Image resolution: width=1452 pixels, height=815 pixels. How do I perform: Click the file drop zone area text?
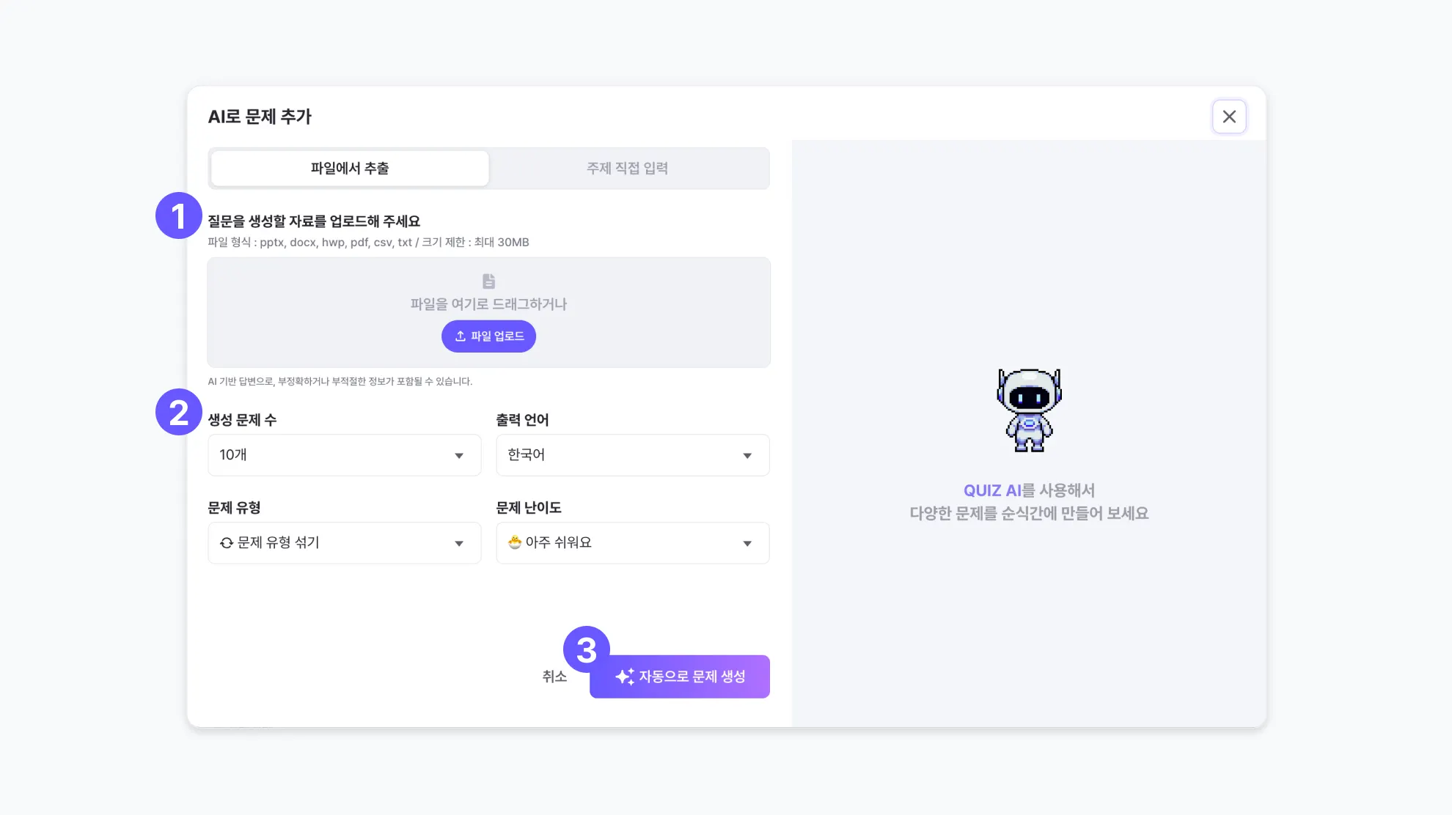click(488, 304)
